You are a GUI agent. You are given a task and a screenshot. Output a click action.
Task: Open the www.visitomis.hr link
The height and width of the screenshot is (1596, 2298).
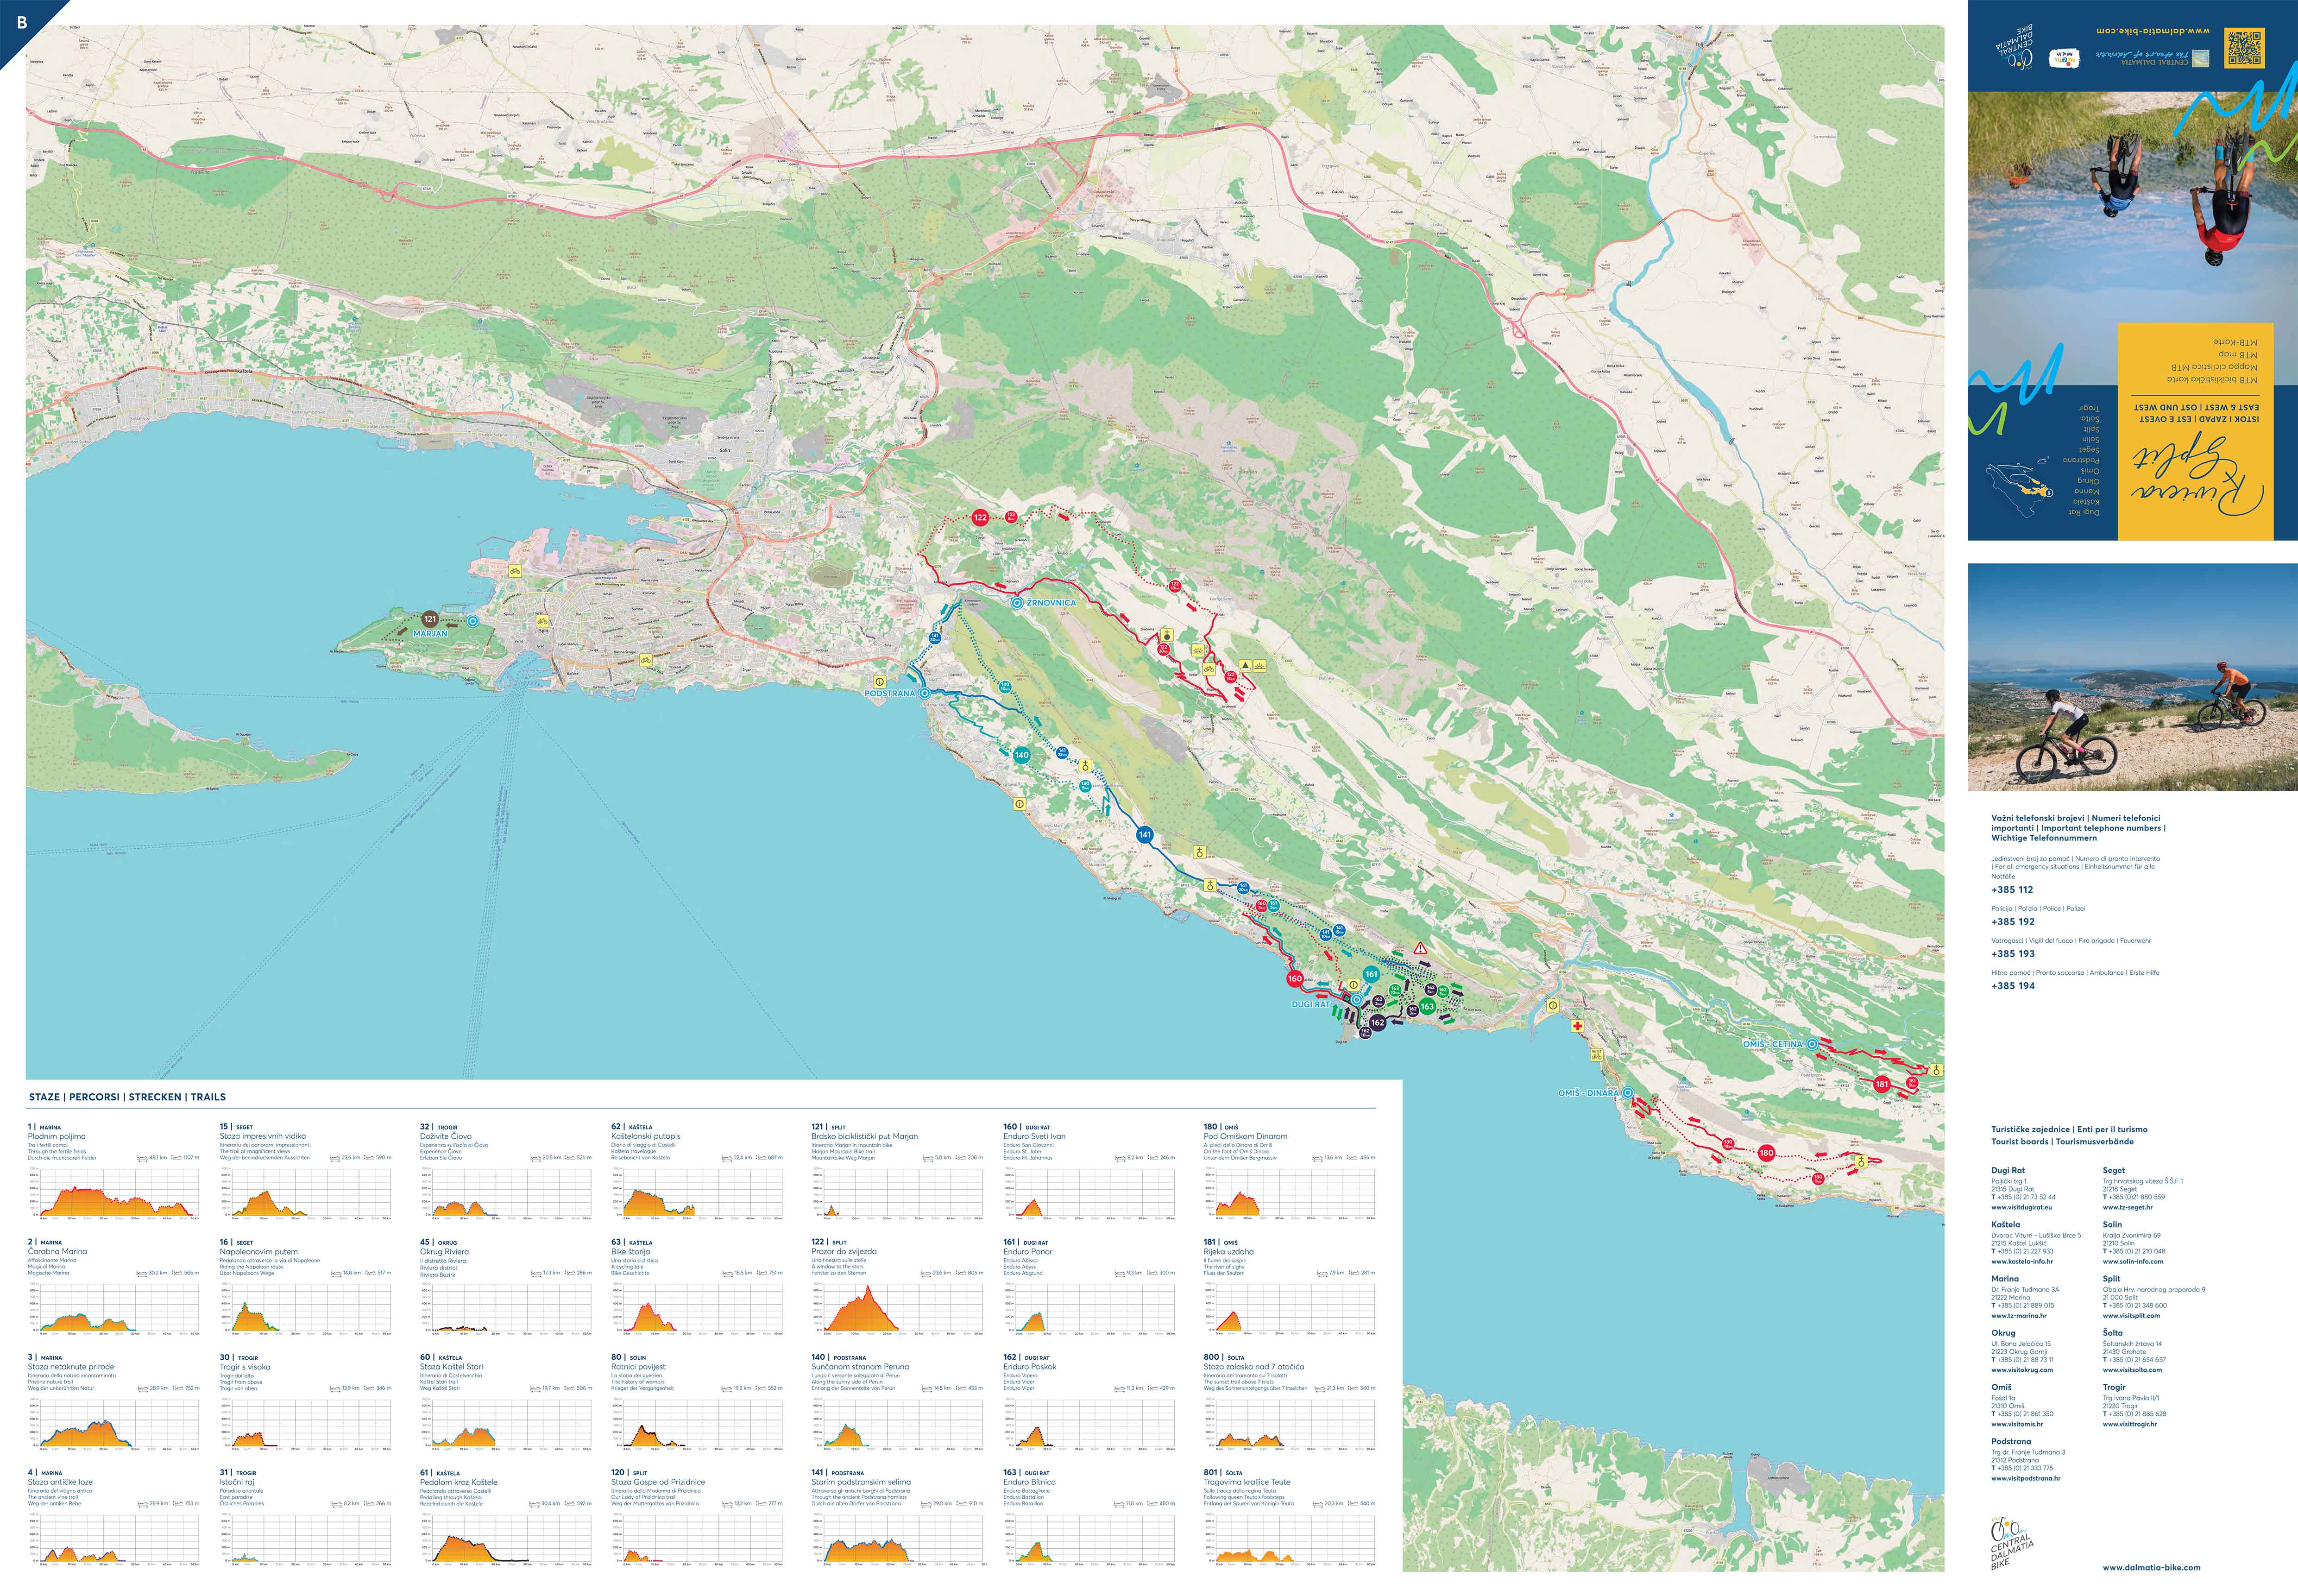click(2017, 1424)
